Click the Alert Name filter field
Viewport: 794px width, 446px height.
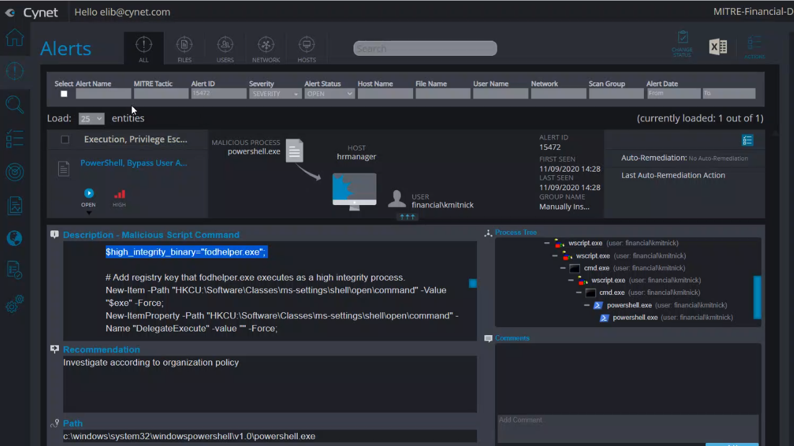(x=104, y=94)
